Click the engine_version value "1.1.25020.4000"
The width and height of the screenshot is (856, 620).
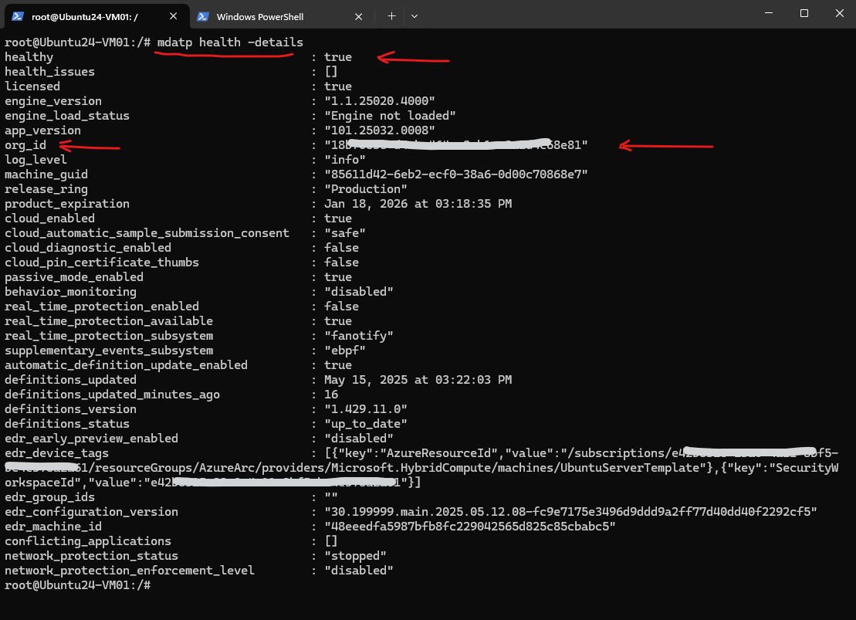(x=380, y=101)
